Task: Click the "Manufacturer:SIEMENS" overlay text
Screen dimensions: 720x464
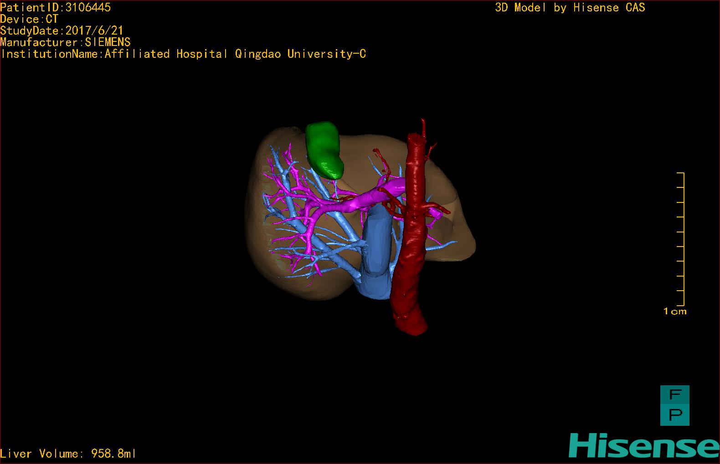Action: pos(66,42)
